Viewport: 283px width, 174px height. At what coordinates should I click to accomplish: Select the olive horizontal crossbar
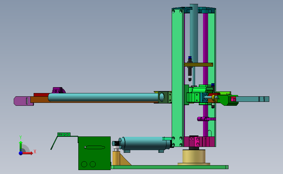(x=198, y=65)
